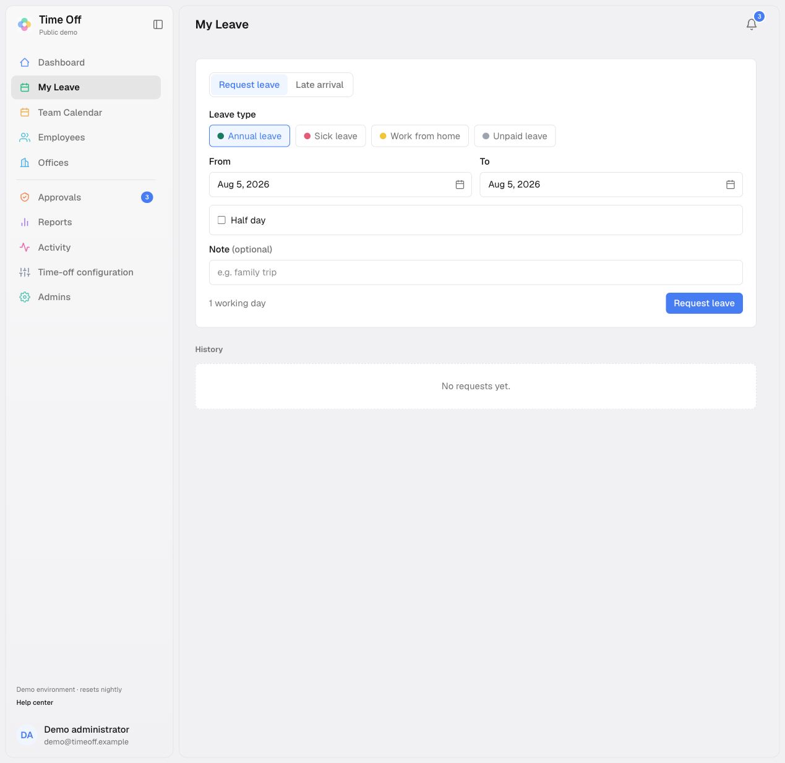Click the My Leave calendar icon
Viewport: 785px width, 763px height.
click(x=25, y=87)
